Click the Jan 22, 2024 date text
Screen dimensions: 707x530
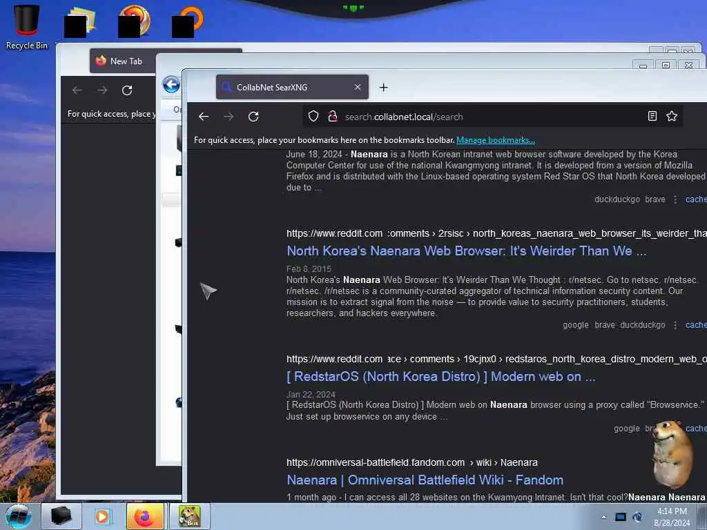(x=311, y=394)
